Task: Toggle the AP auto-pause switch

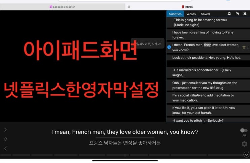Action: coord(244,130)
